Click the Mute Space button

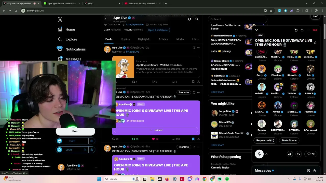289,140
